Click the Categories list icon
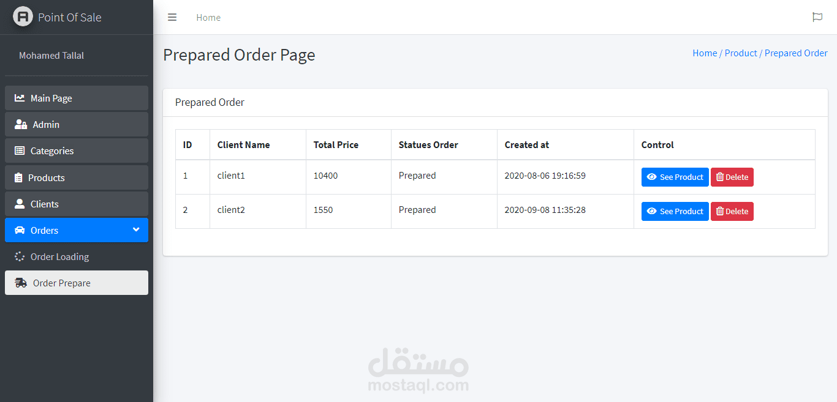This screenshot has height=402, width=837. 20,151
